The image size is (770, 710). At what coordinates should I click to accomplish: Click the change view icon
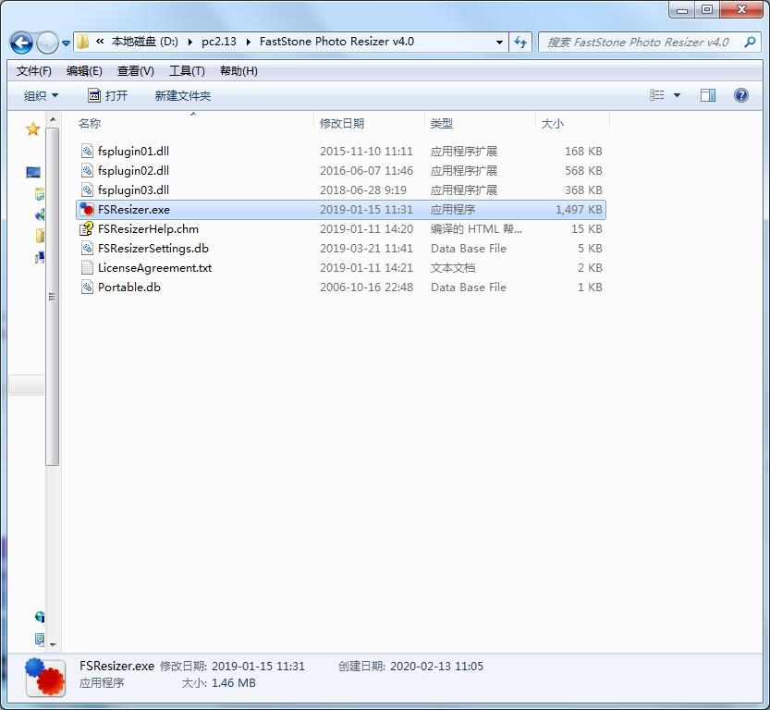656,95
